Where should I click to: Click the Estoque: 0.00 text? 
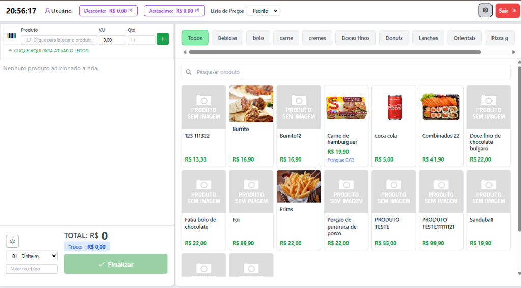(x=340, y=160)
